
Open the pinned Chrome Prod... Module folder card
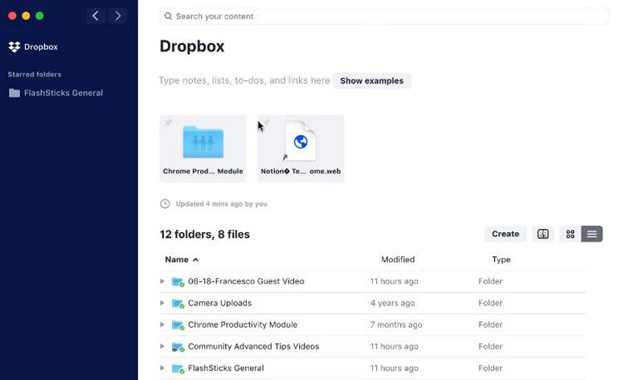[x=203, y=149]
